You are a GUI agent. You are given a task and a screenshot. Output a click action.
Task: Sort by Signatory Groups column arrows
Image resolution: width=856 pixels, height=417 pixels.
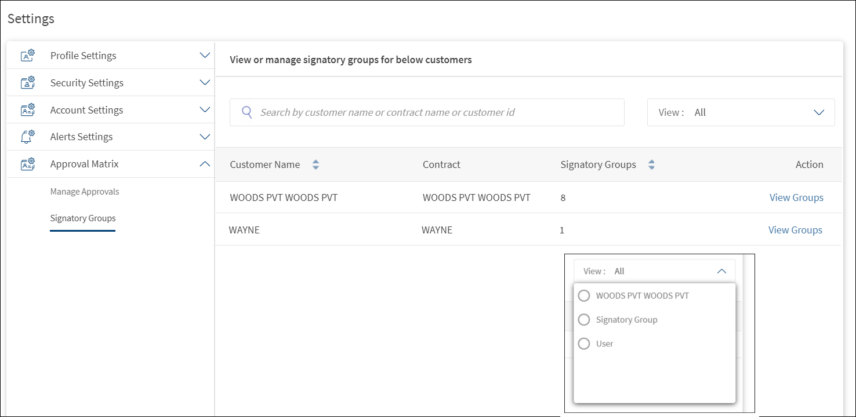click(651, 164)
